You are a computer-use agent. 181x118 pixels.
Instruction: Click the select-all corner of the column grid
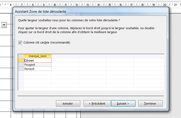coord(21,56)
